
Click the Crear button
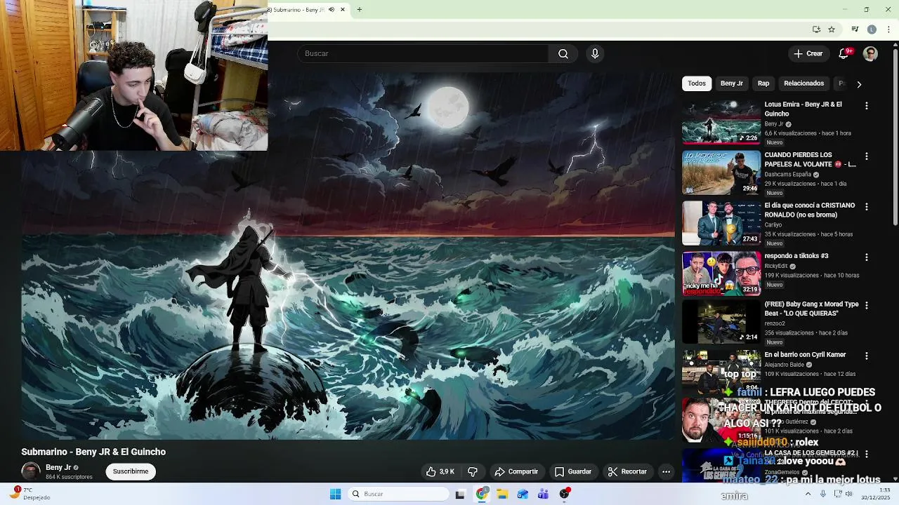pyautogui.click(x=808, y=53)
